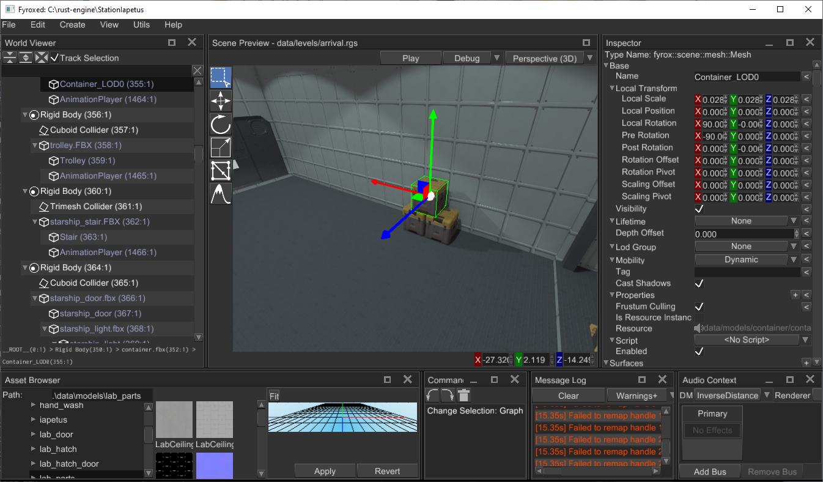This screenshot has height=482, width=823.
Task: Open the navmesh edit tool
Action: pyautogui.click(x=220, y=171)
